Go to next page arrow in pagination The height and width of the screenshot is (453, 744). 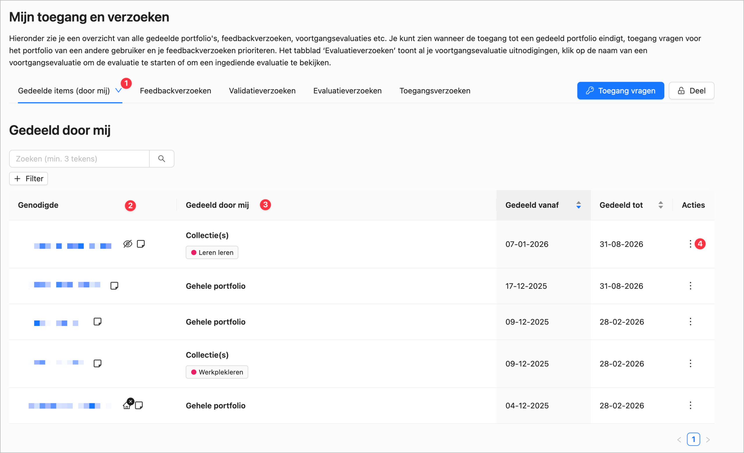click(707, 440)
